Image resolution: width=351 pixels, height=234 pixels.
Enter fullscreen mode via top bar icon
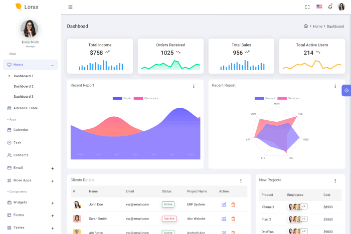307,7
